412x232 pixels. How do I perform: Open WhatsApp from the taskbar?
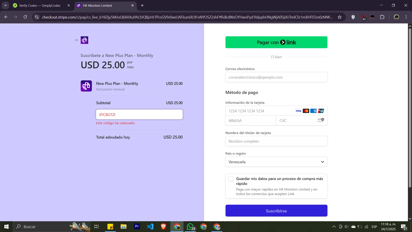pyautogui.click(x=191, y=227)
